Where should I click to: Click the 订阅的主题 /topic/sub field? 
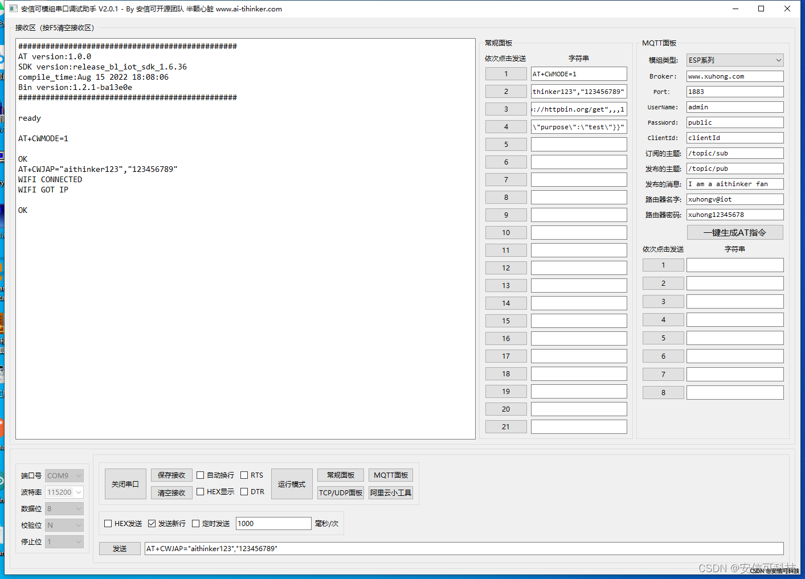pyautogui.click(x=735, y=153)
